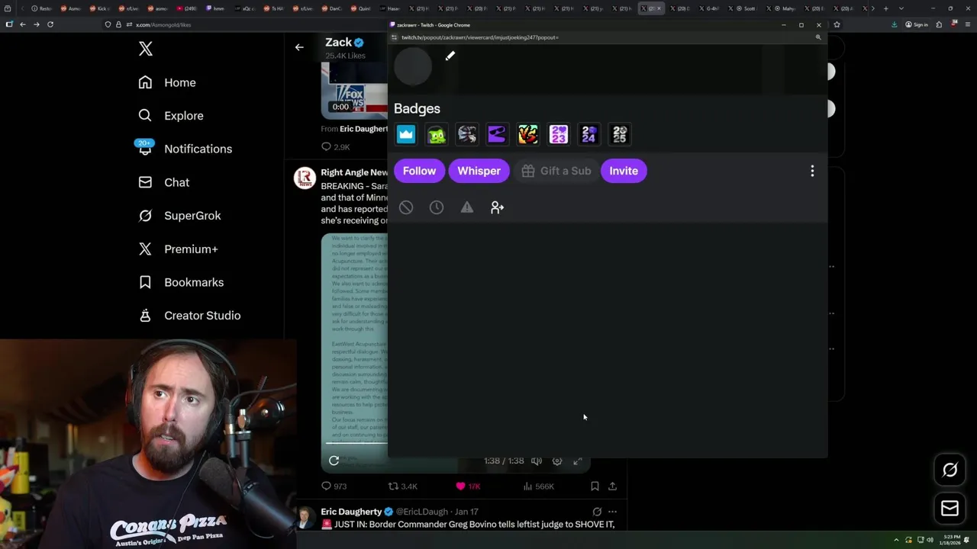Click the browser forward arrow
Viewport: 977px width, 549px height.
click(36, 24)
